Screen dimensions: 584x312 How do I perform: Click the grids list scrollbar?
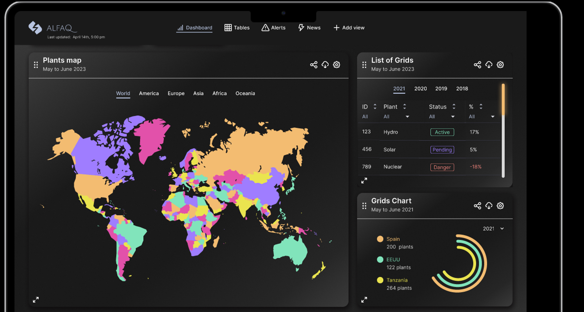pyautogui.click(x=503, y=131)
